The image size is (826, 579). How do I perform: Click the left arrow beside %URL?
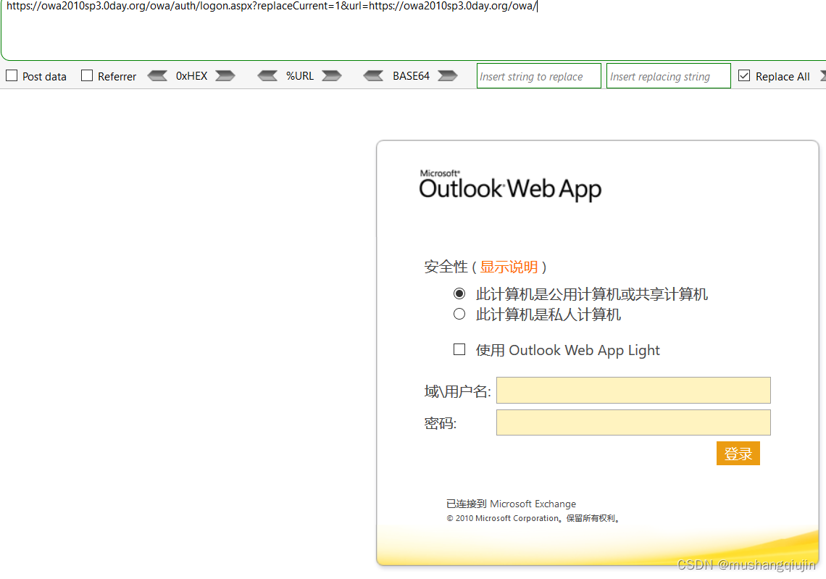267,76
